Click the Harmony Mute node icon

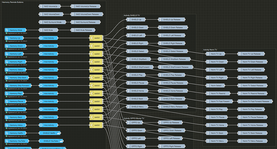[x=7, y=30]
